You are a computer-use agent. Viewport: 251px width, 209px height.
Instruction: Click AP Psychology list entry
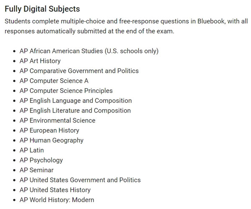(x=41, y=160)
